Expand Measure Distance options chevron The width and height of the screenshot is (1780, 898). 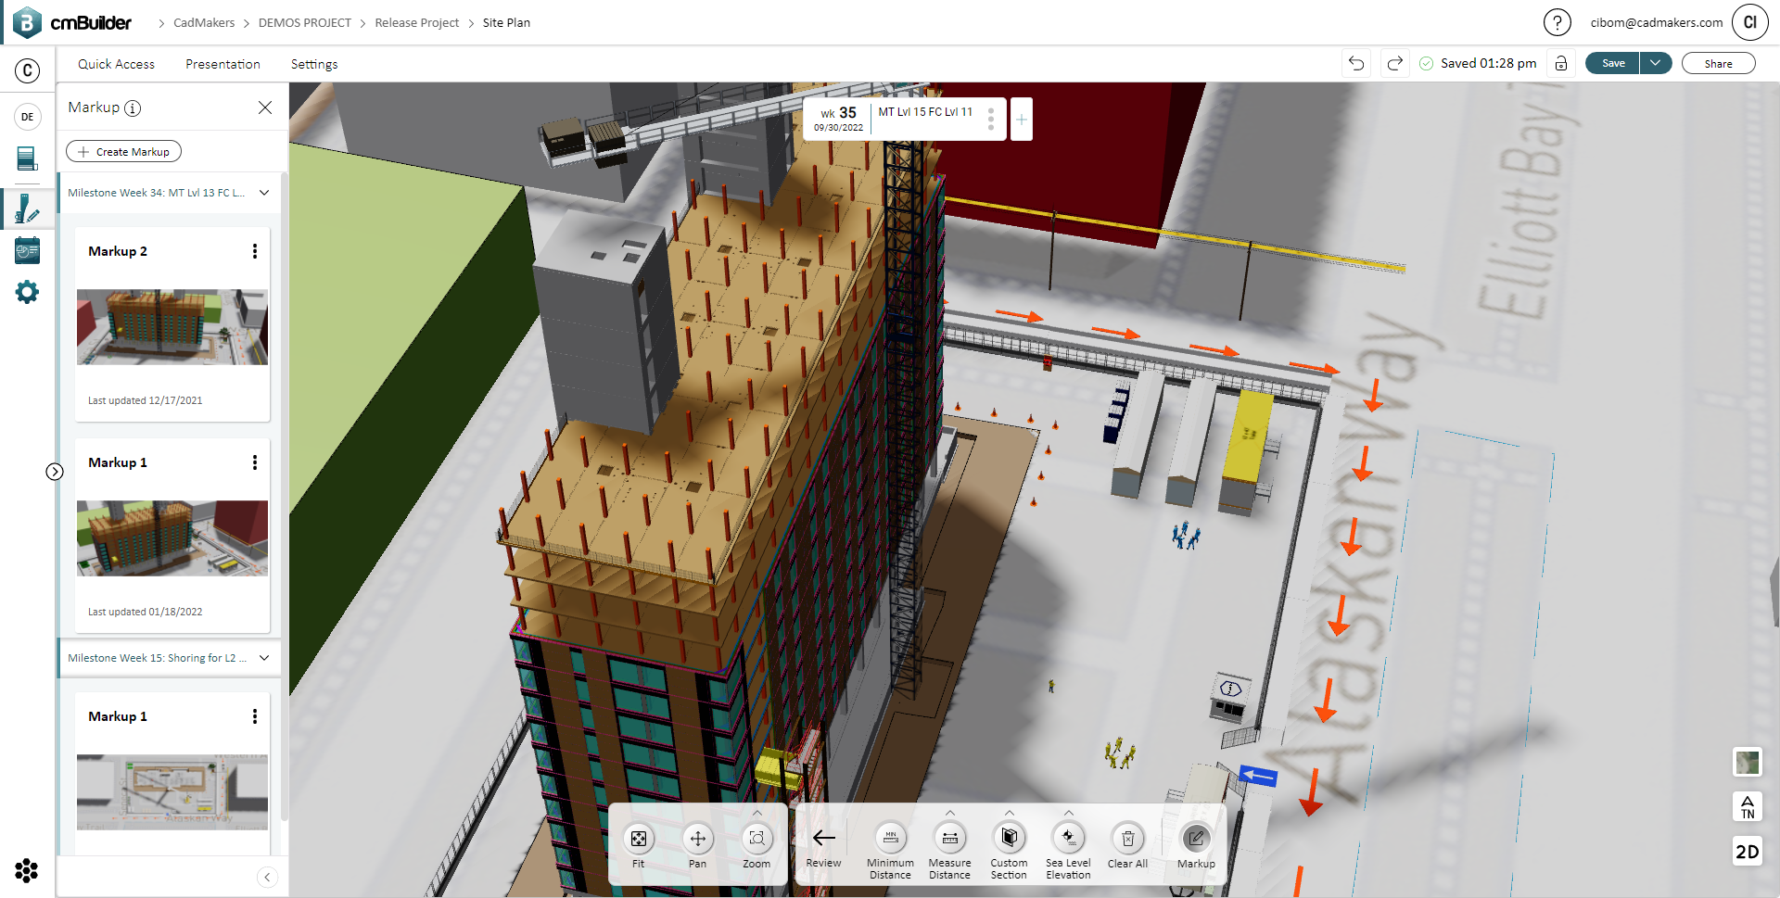tap(950, 813)
